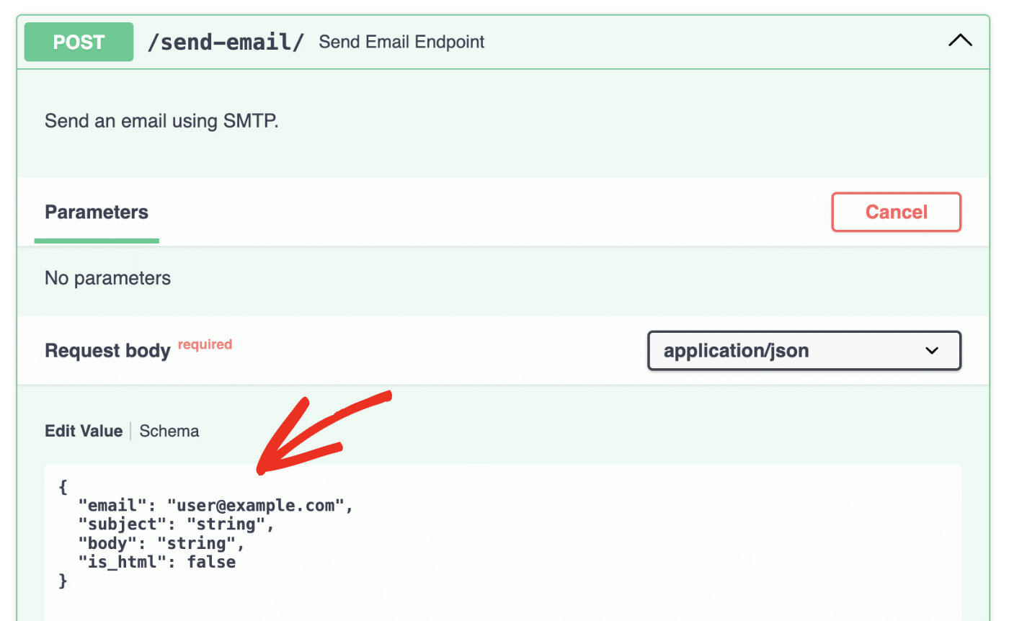Click the 'Send an email using SMTP.' description

coord(161,121)
